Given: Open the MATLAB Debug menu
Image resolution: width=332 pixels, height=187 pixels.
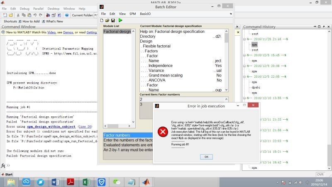Looking at the screenshot, I should tap(24, 9).
